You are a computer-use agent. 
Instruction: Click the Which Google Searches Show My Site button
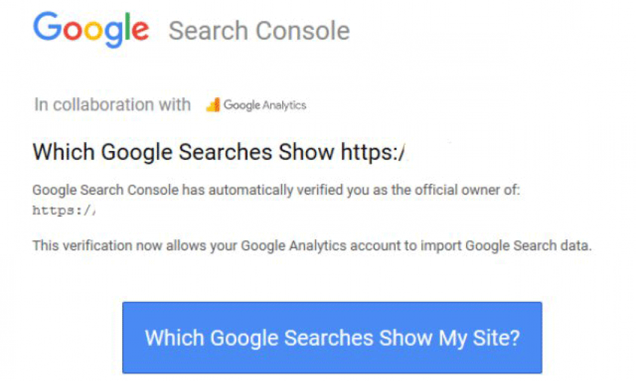(x=332, y=337)
